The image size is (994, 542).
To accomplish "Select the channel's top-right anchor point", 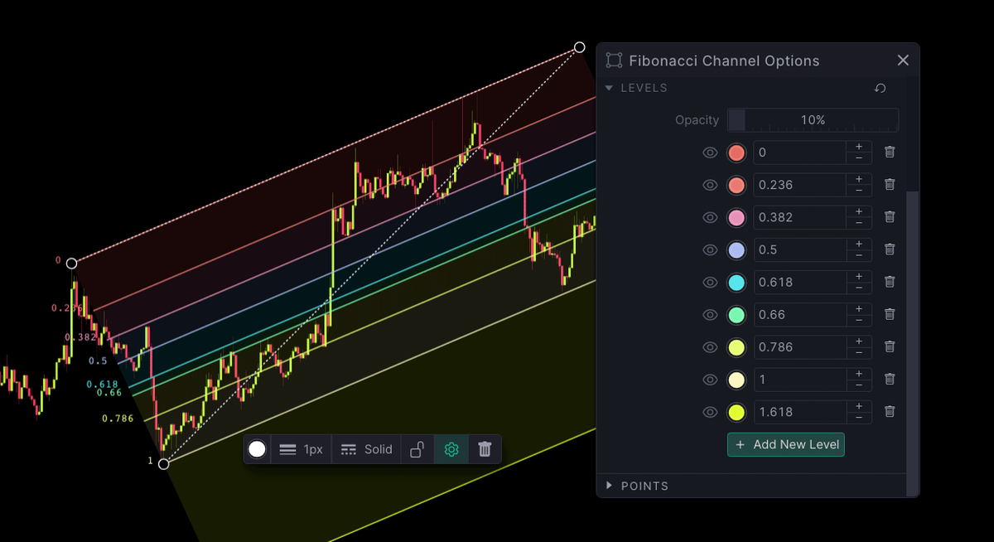I will (x=580, y=47).
